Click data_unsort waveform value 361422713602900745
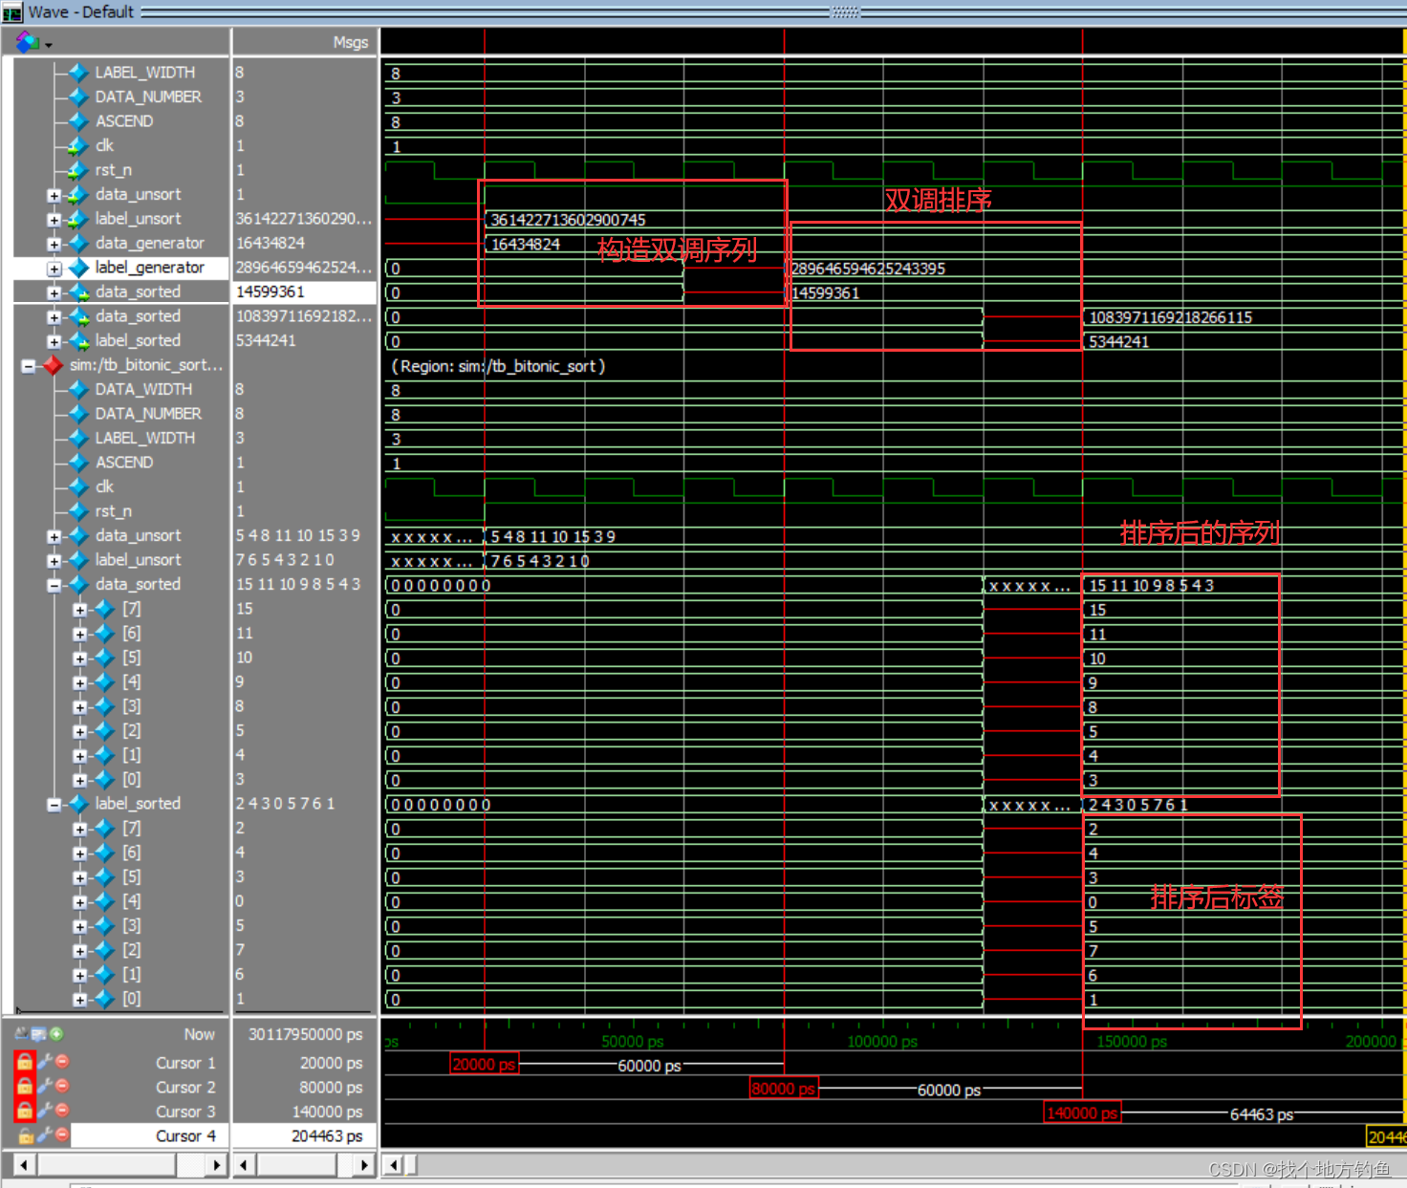 [x=568, y=220]
